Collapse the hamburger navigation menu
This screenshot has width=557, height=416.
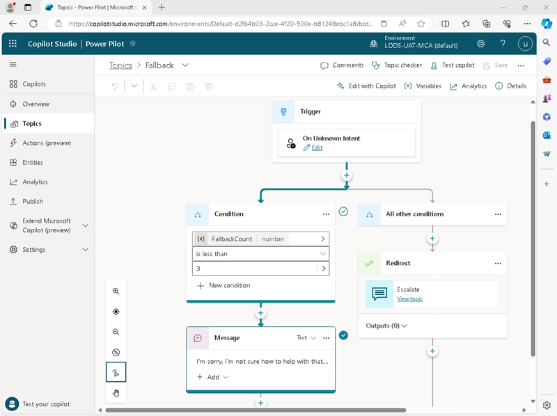[x=13, y=64]
